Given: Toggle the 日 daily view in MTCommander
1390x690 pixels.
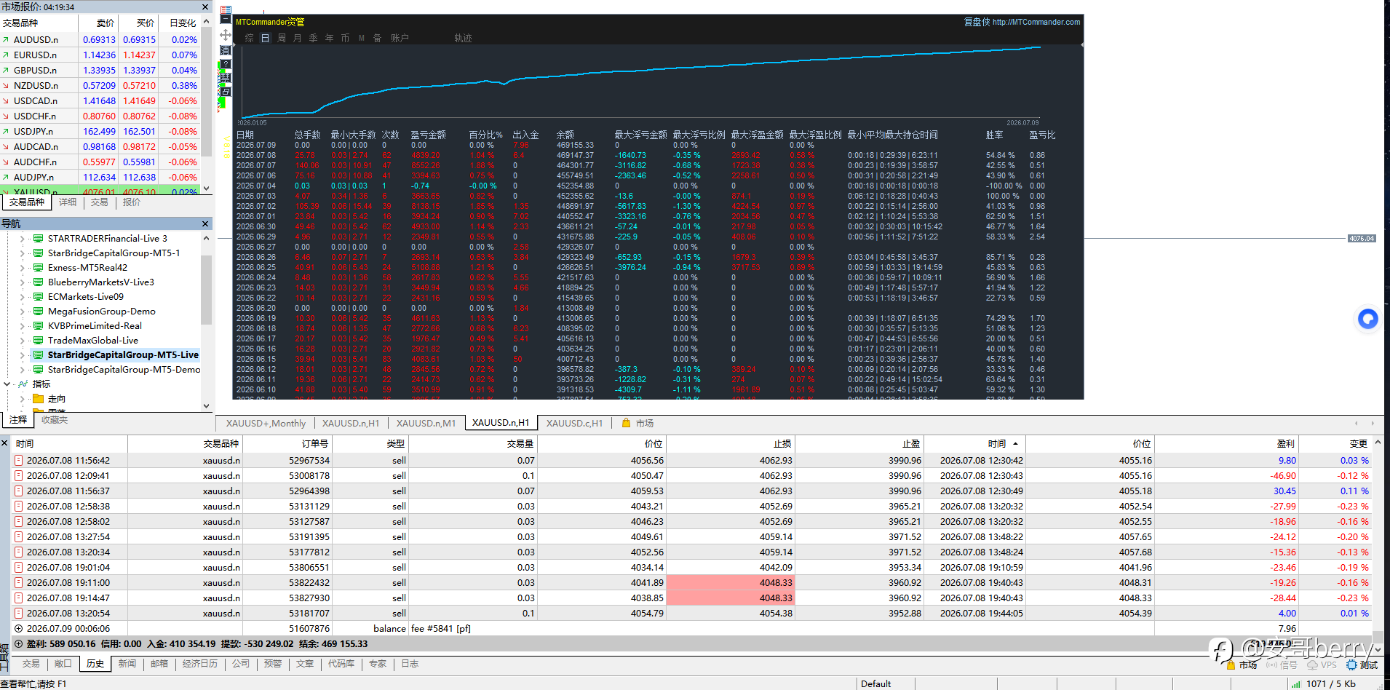Looking at the screenshot, I should pos(265,38).
